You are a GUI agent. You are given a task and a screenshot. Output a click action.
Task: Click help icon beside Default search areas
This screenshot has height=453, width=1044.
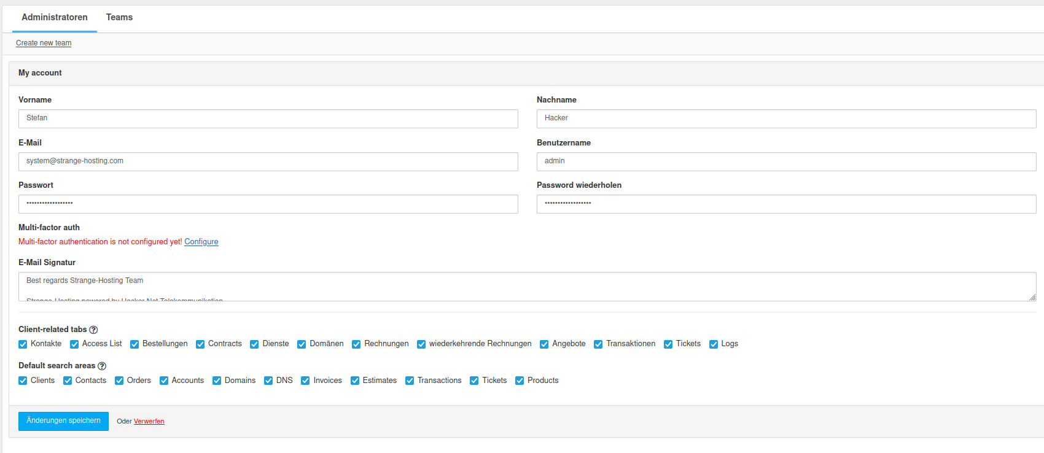102,366
